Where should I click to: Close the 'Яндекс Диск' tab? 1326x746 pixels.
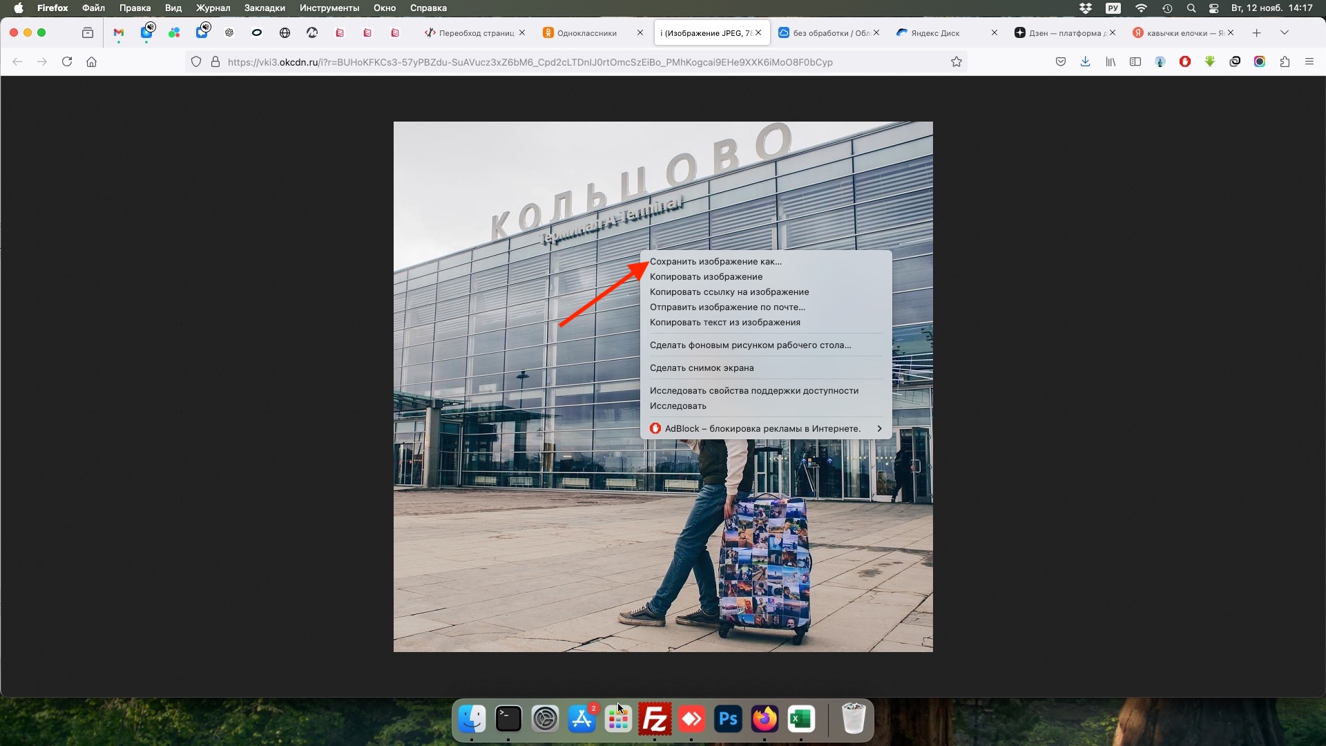[995, 32]
